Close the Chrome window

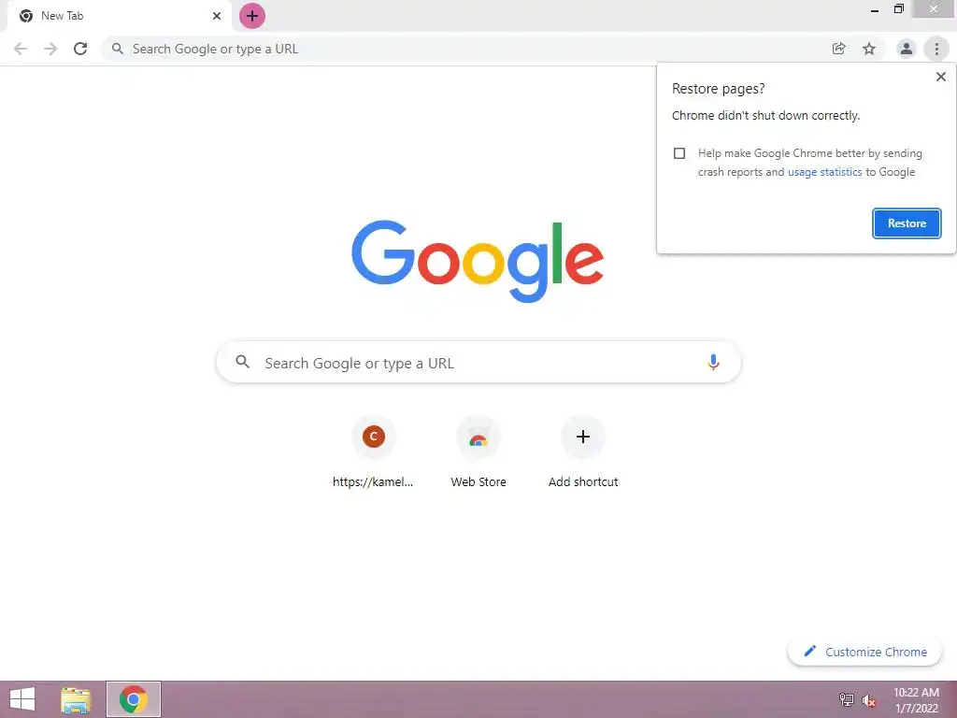934,9
